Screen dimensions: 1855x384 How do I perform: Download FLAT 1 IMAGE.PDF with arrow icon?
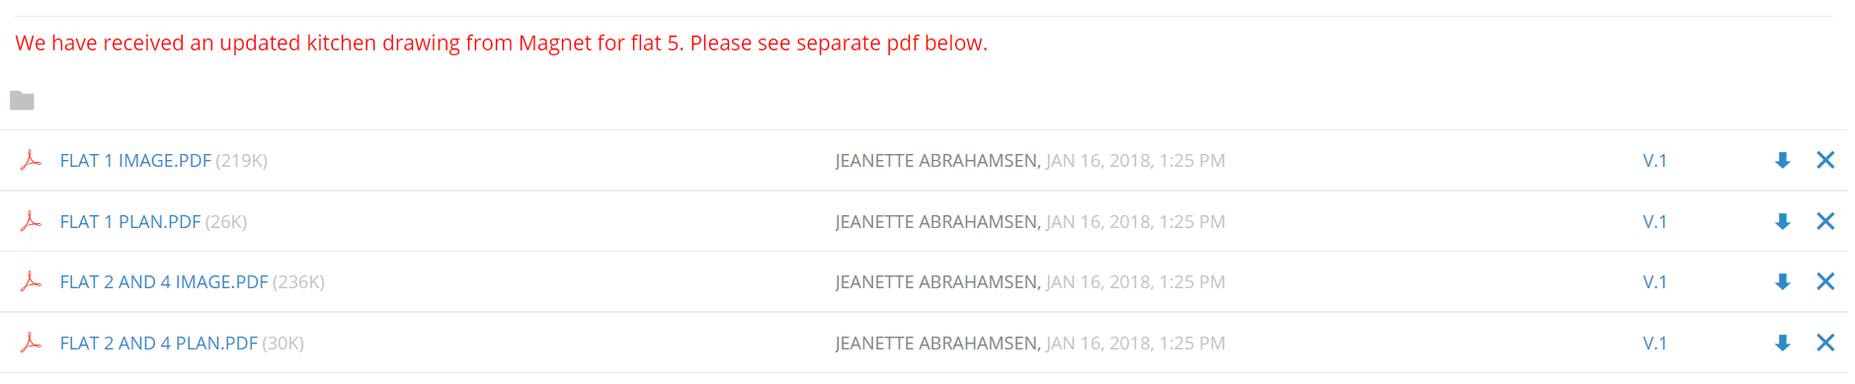(x=1782, y=160)
